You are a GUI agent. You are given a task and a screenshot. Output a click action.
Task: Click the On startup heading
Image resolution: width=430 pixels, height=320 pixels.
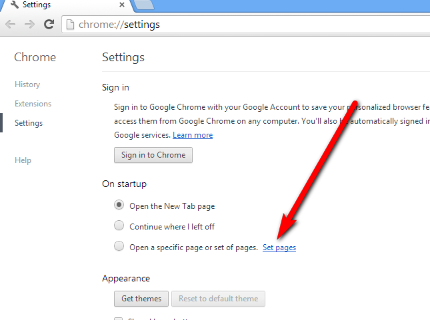pos(124,184)
